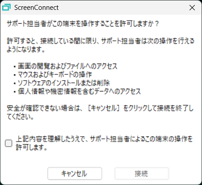This screenshot has height=185, width=202.
Task: Click the 許可します。 line of checkbox label
Action: pyautogui.click(x=32, y=147)
